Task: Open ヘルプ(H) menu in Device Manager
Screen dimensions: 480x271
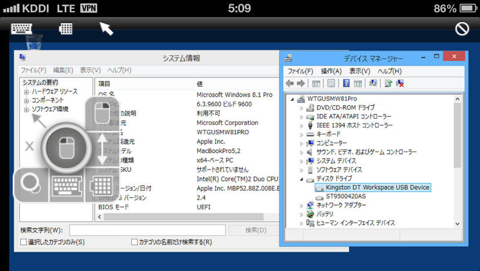Action: [x=389, y=71]
